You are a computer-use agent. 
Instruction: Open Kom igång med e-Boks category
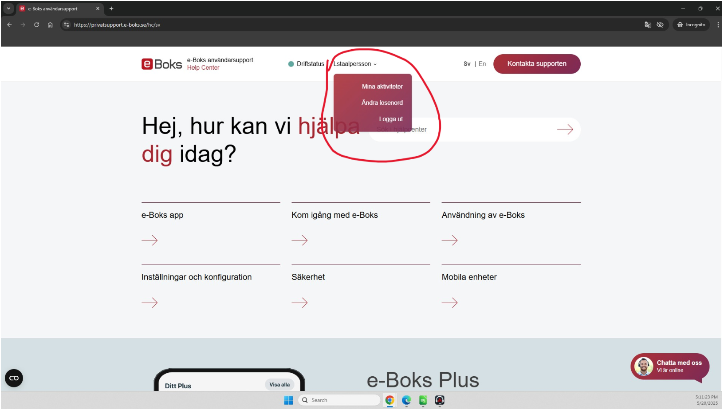[x=334, y=215]
